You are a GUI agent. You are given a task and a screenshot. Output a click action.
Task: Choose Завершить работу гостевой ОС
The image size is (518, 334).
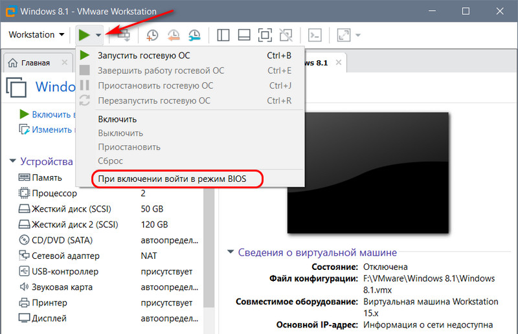[x=190, y=71]
